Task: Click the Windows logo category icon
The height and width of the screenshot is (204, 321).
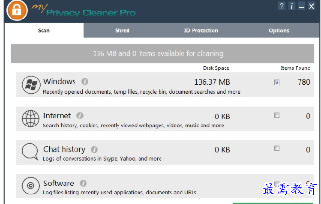Action: coord(31,85)
